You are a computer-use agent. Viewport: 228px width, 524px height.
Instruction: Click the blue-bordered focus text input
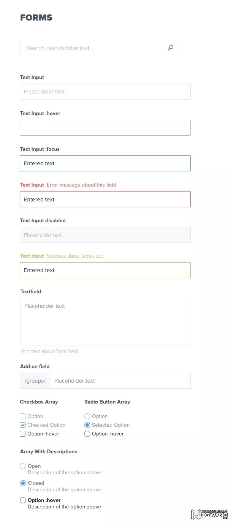(105, 163)
